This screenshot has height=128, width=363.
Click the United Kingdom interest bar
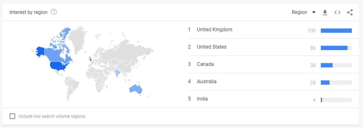point(336,31)
